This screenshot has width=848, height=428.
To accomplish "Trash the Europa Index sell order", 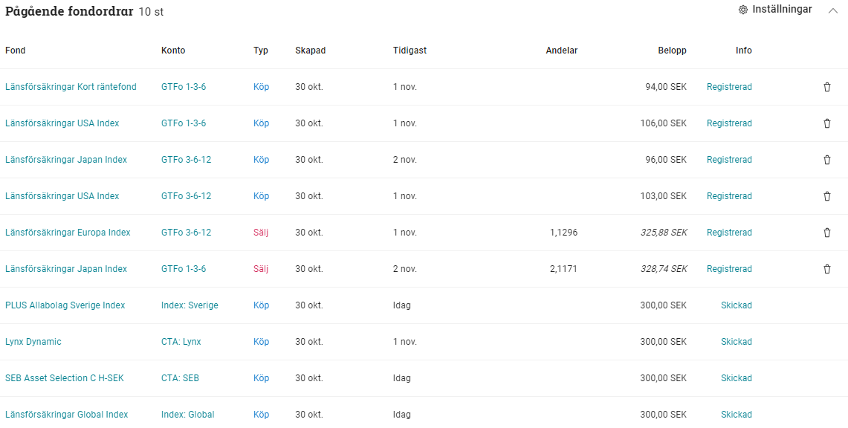I will pos(827,233).
